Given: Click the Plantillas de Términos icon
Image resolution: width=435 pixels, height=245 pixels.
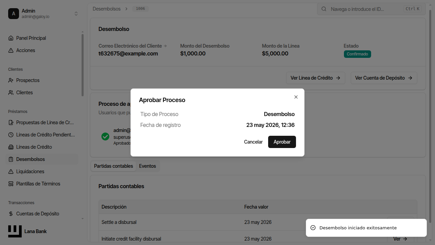Looking at the screenshot, I should tap(11, 184).
